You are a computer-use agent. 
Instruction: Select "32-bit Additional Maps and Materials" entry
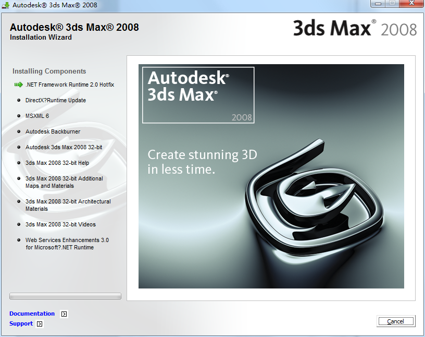point(64,182)
